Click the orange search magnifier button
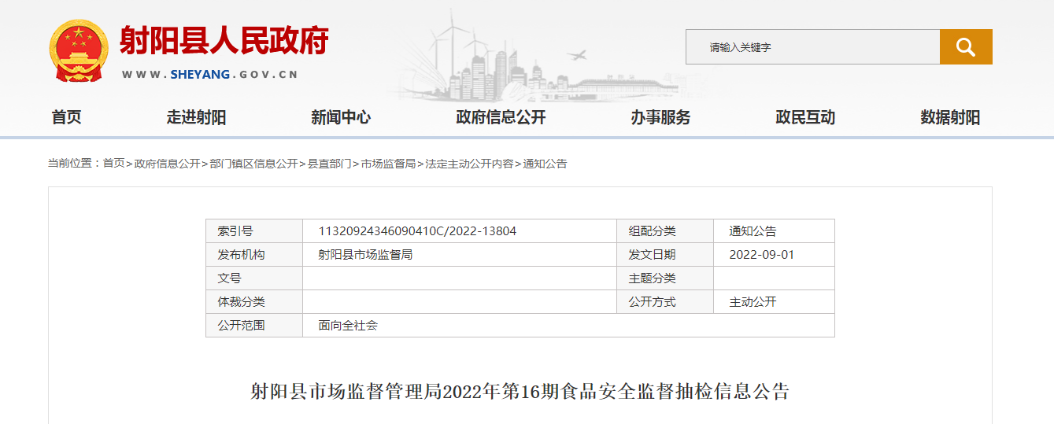The width and height of the screenshot is (1054, 424). coord(965,47)
